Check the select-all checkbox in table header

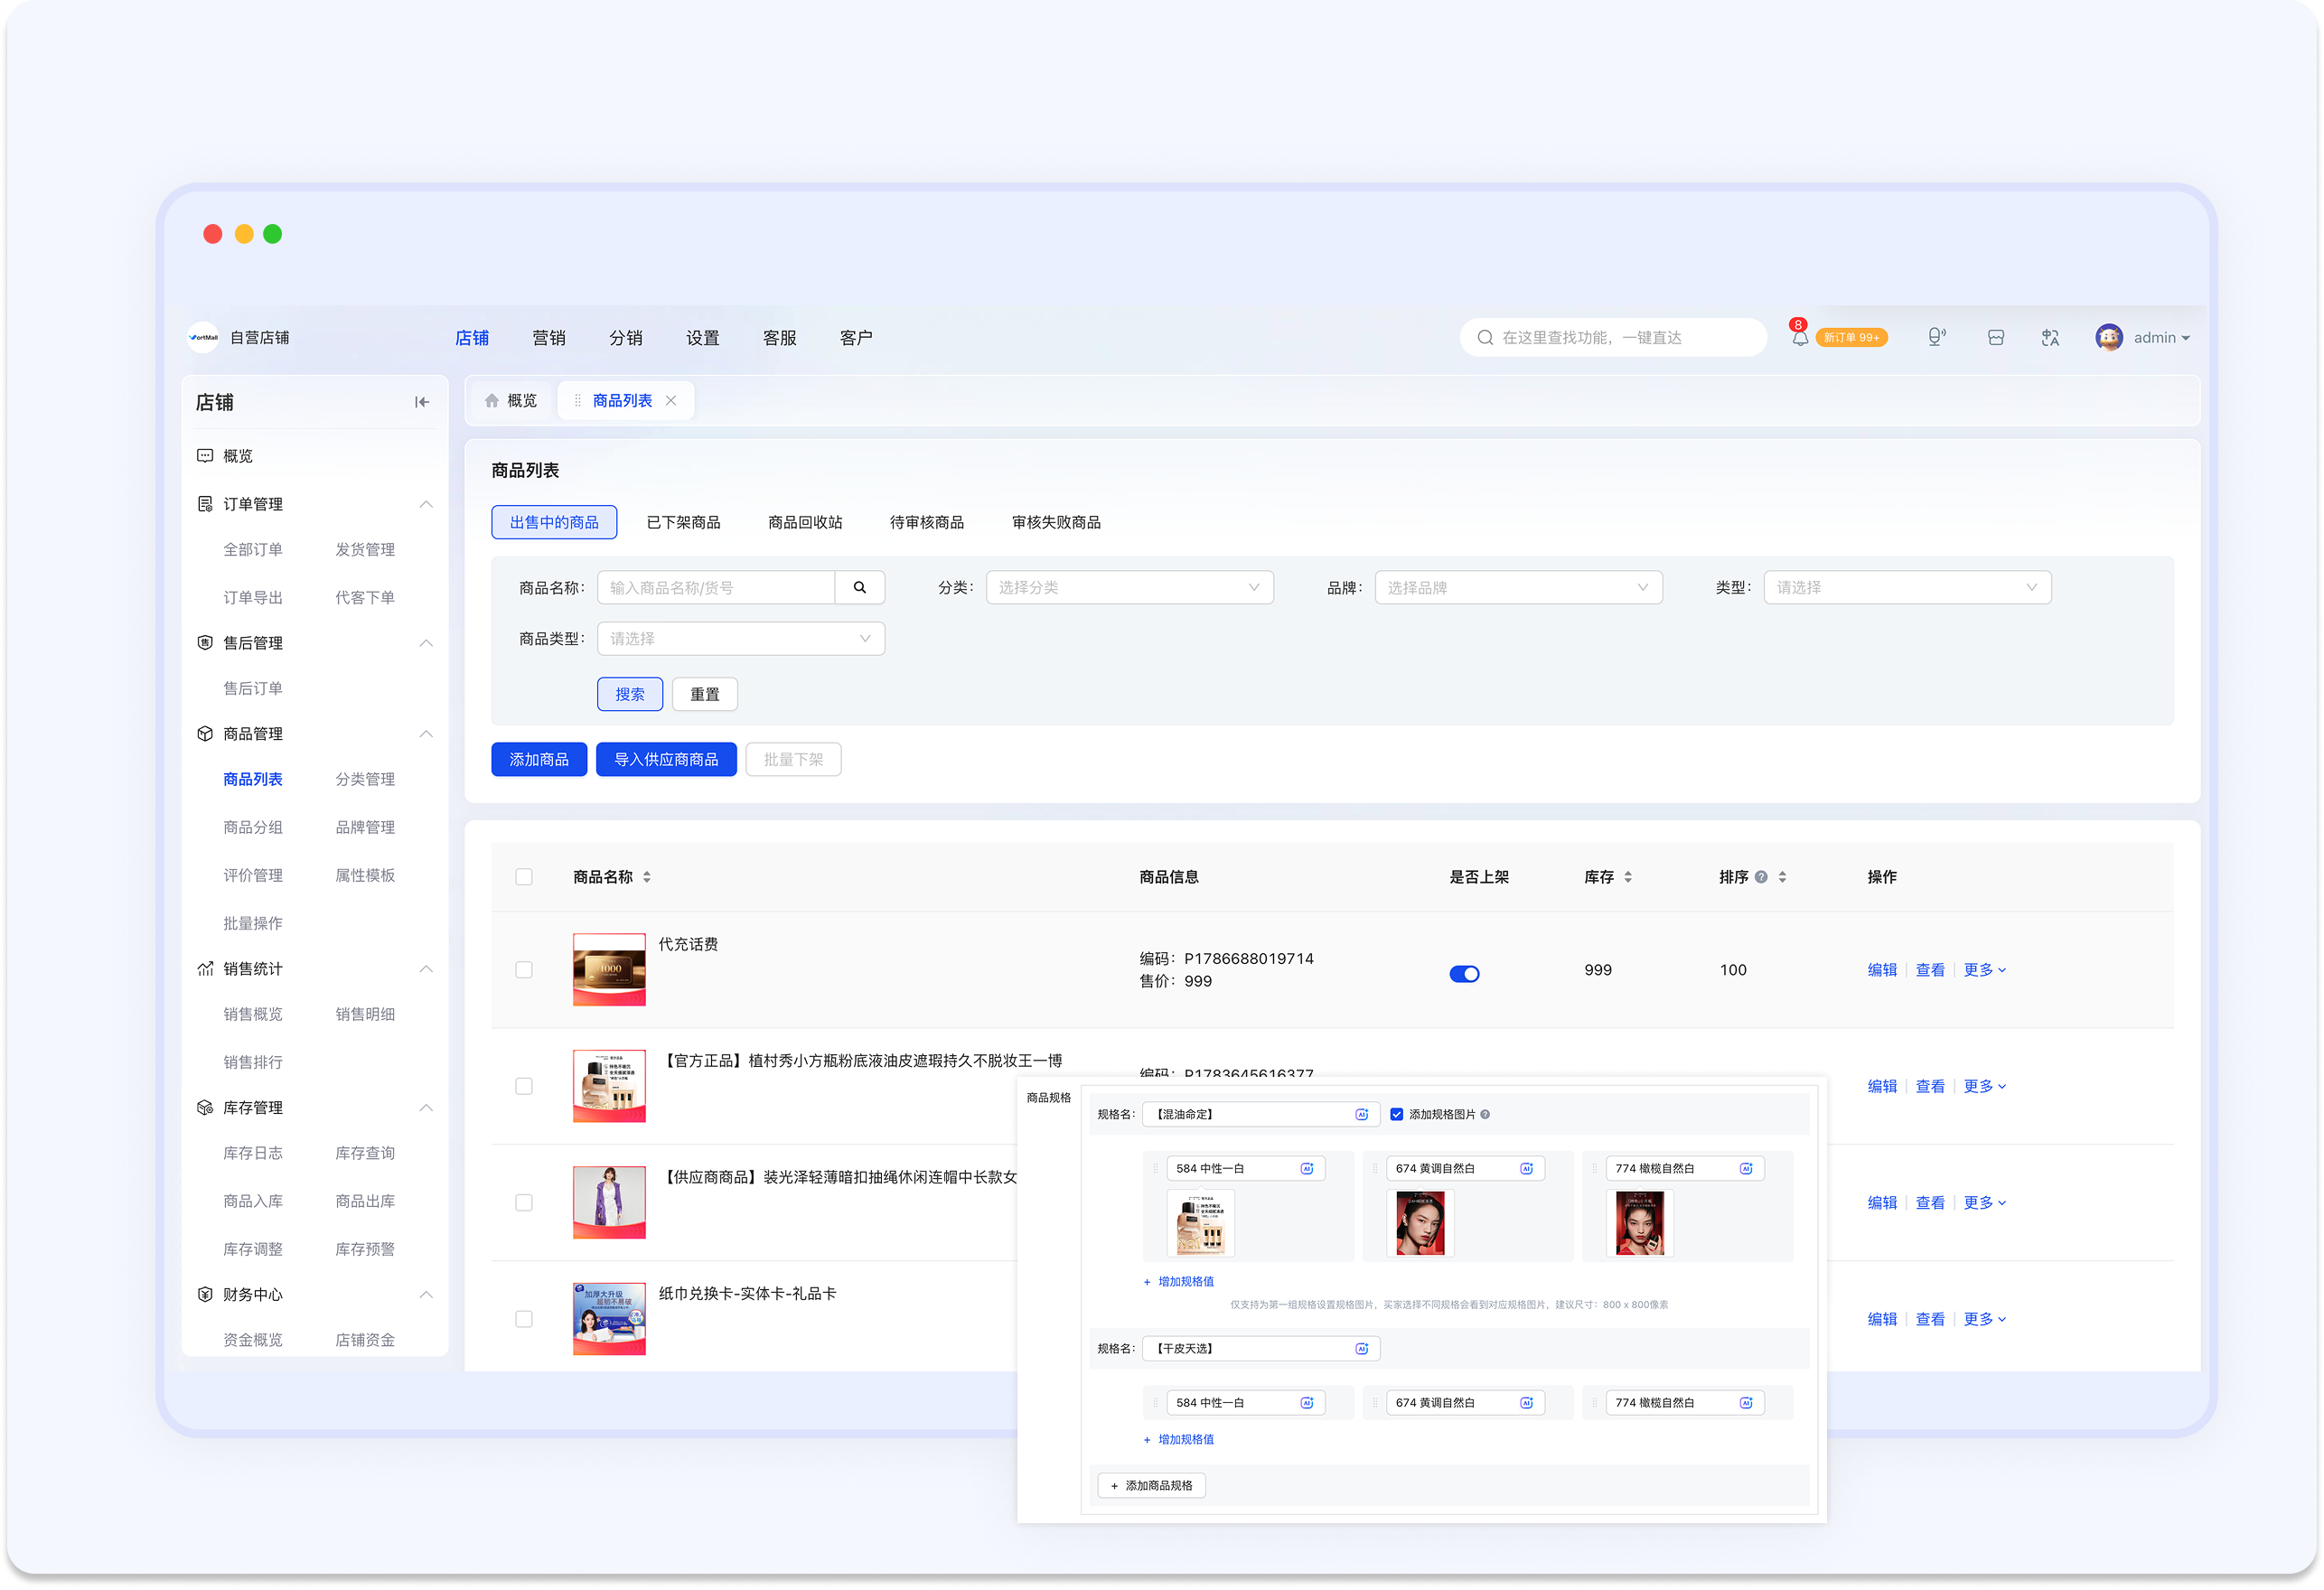pos(524,877)
